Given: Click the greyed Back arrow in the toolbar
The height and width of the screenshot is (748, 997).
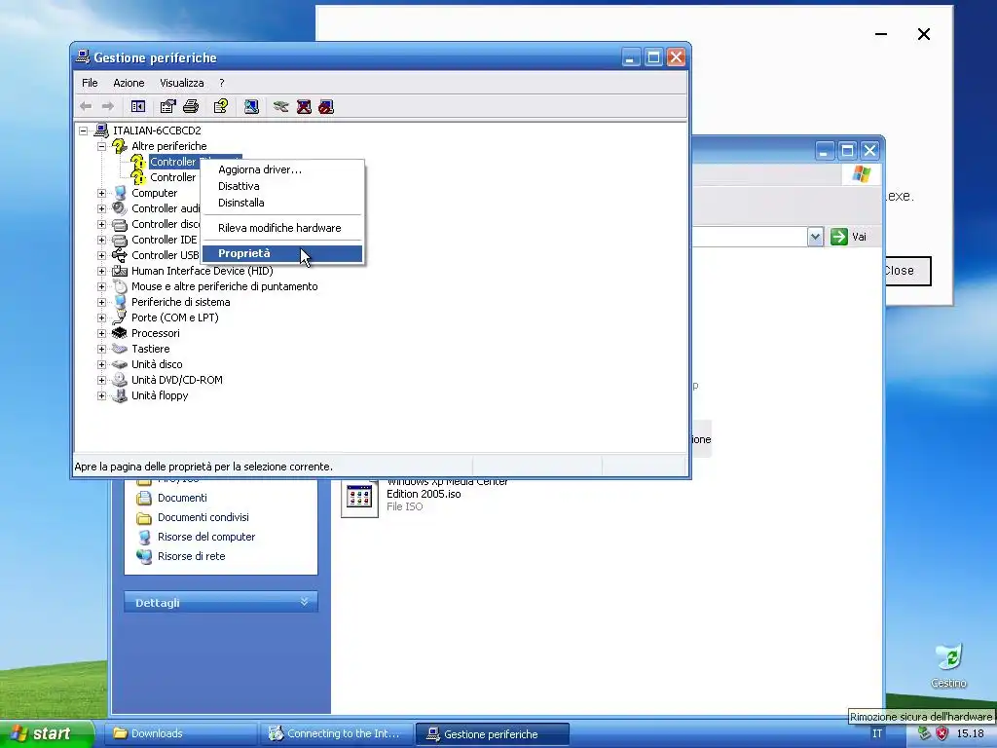Looking at the screenshot, I should pos(86,107).
